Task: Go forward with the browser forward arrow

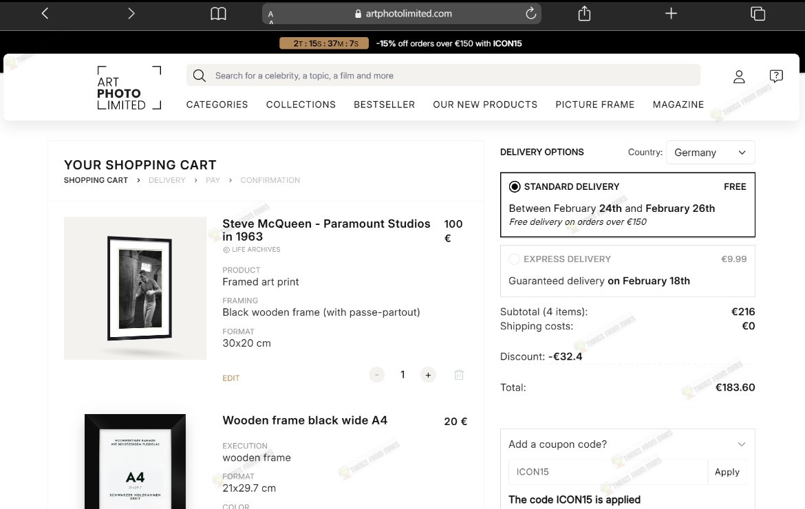Action: click(131, 13)
